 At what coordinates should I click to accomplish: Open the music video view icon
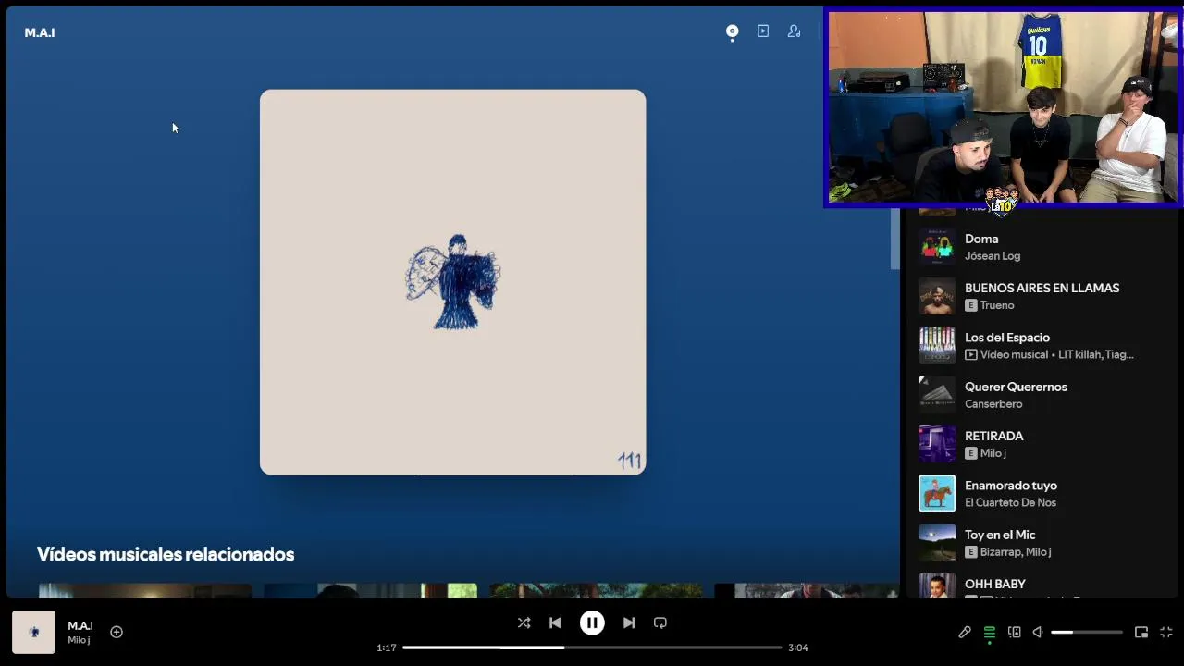pos(763,31)
